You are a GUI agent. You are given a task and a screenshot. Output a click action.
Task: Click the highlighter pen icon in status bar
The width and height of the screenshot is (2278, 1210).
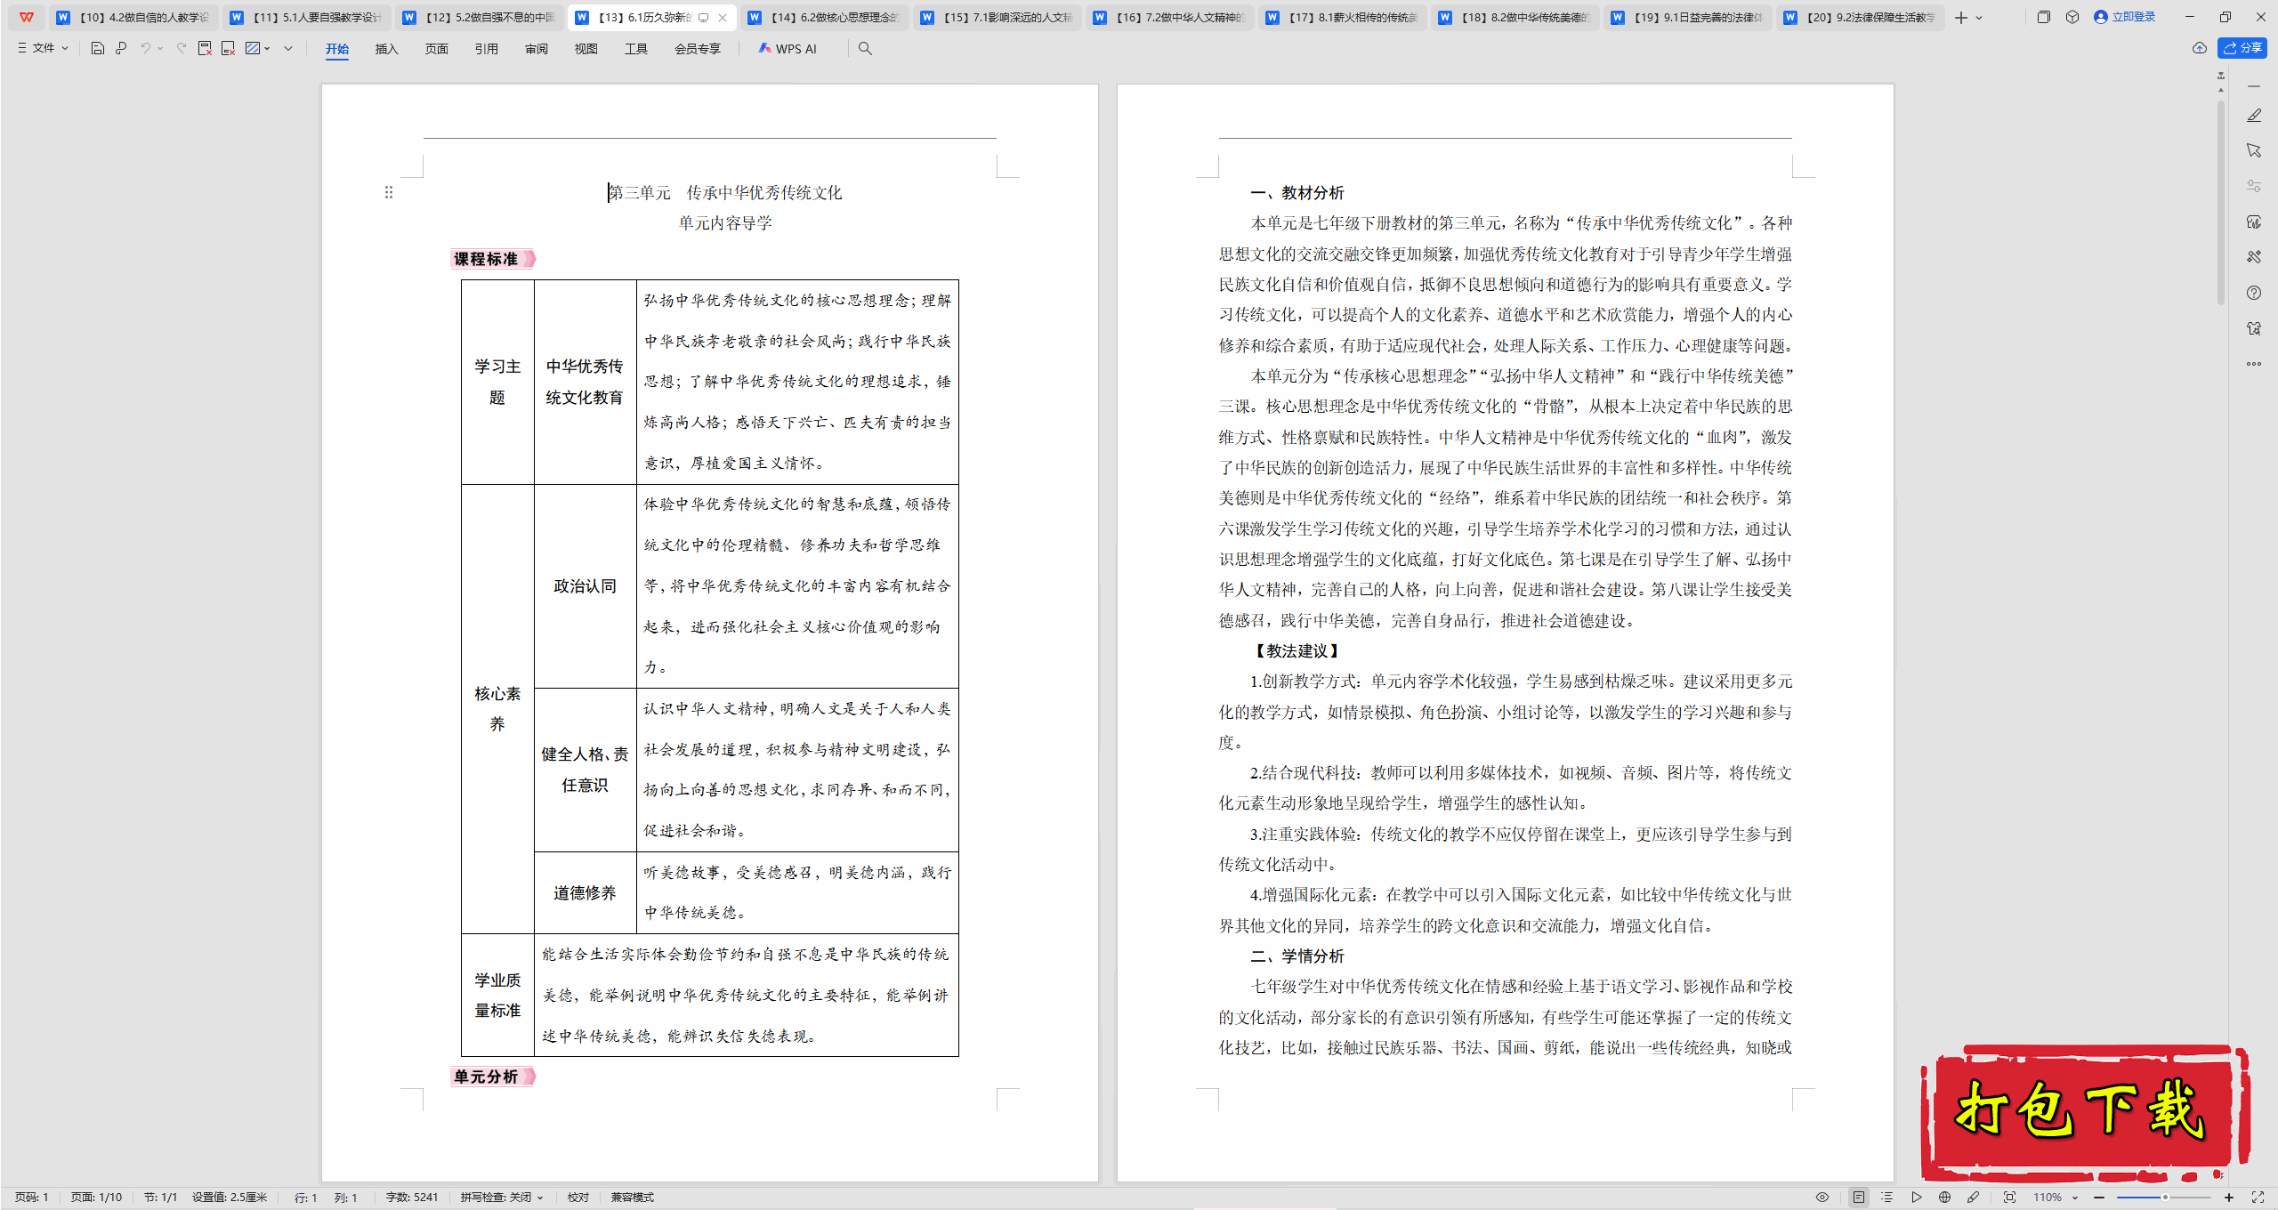coord(1973,1198)
